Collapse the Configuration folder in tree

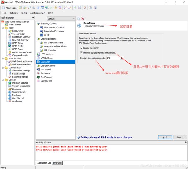tap(3, 68)
